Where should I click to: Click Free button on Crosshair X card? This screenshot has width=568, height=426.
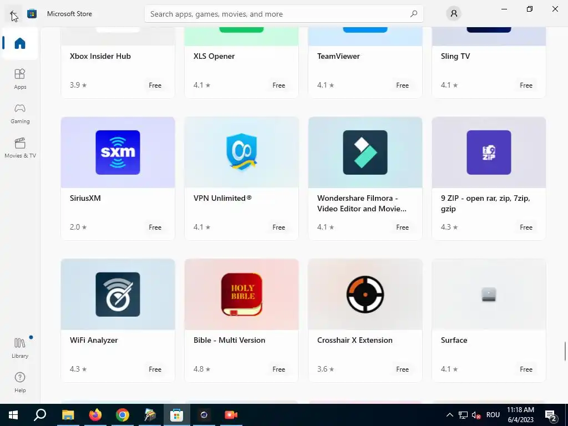(403, 369)
